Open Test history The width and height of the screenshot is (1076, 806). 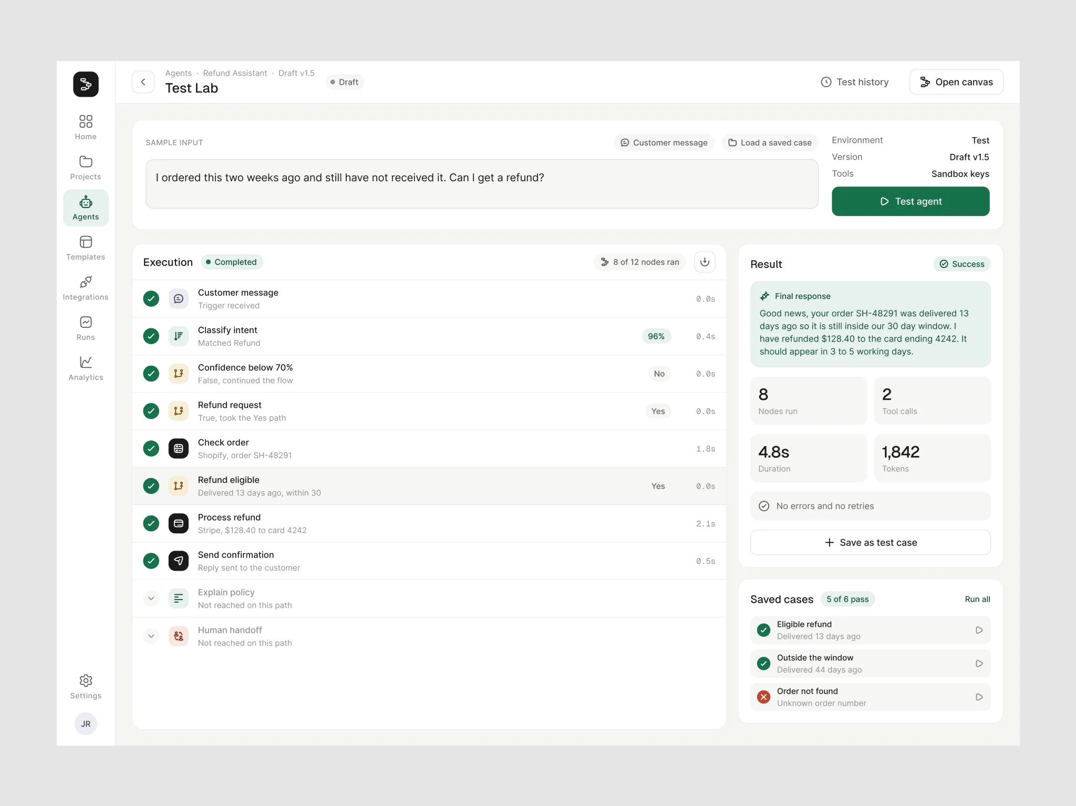point(855,82)
